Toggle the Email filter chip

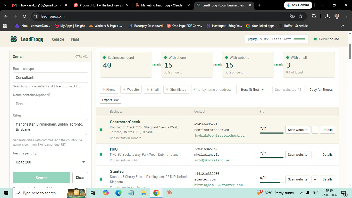tap(153, 89)
